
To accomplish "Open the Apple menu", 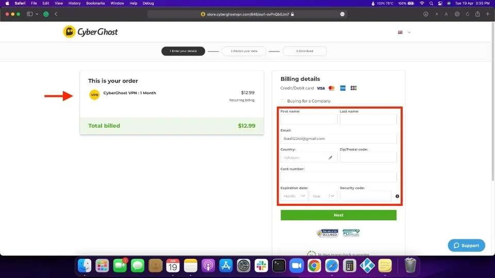I will (x=7, y=3).
